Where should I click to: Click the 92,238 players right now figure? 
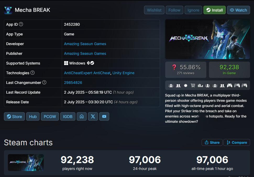(77, 160)
